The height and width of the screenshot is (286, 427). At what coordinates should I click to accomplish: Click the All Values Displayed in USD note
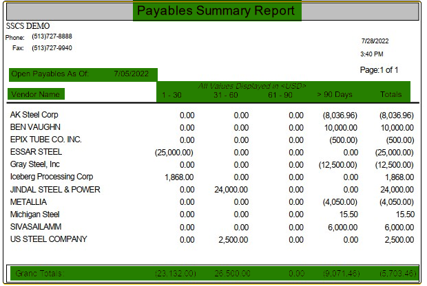click(x=252, y=86)
